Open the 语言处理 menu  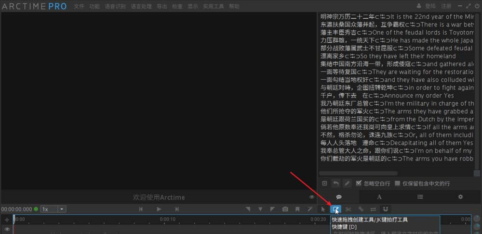[x=141, y=6]
